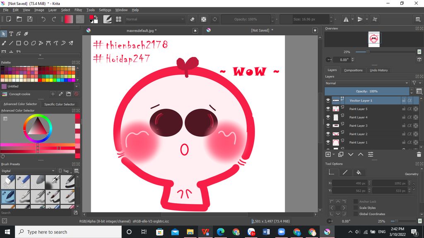Open the brush settings editor
Image resolution: width=424 pixels, height=238 pixels.
[107, 19]
